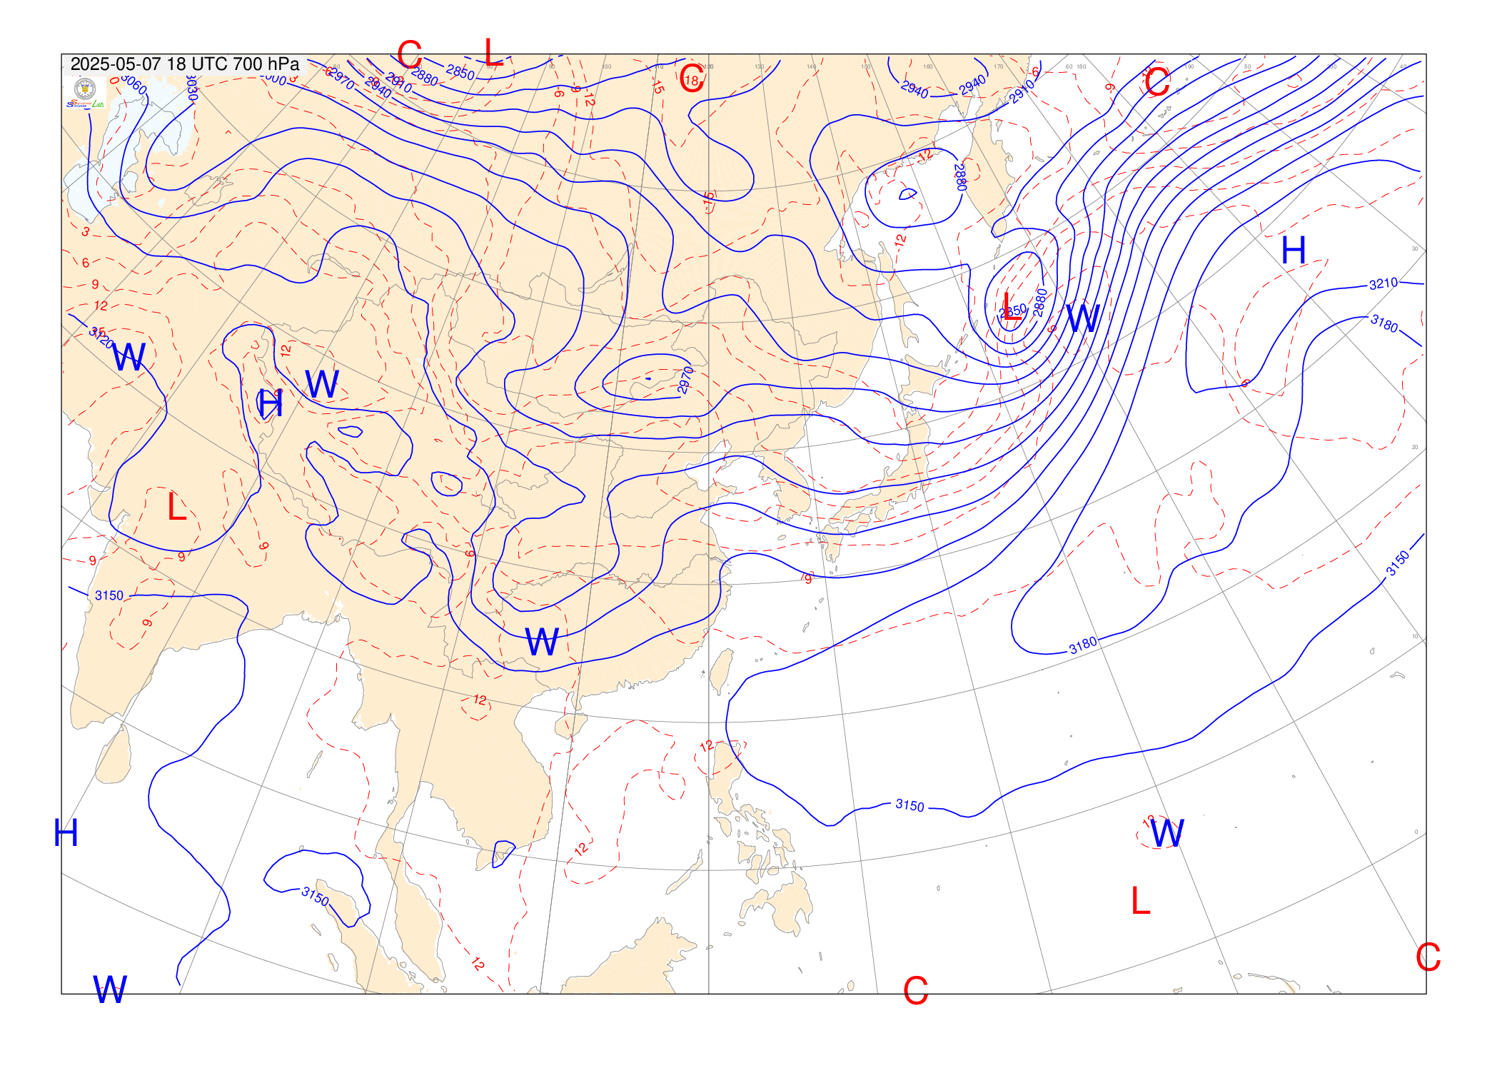Click the Severe Storm Lab logo under the title
This screenshot has width=1492, height=1078.
tap(85, 93)
